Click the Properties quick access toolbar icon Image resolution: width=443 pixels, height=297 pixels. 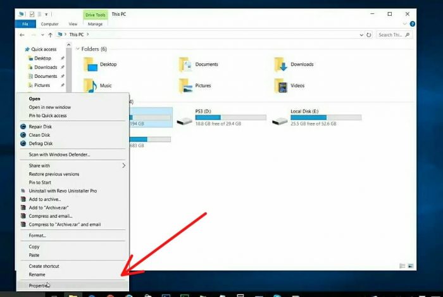(x=32, y=14)
